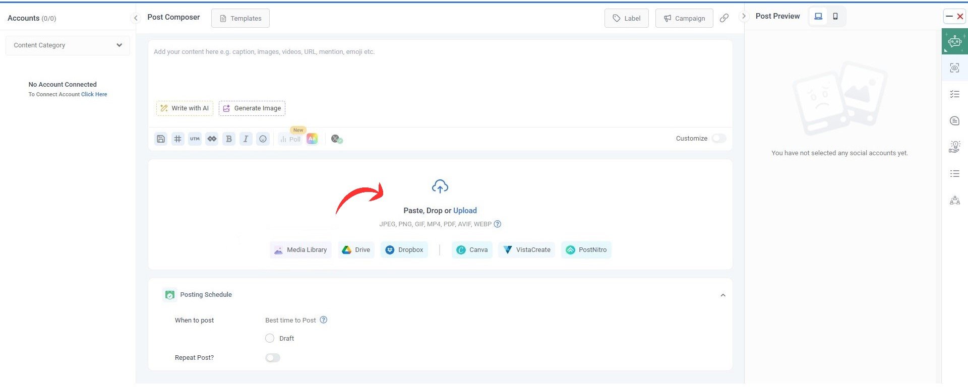Click the cloud upload icon
Screen dimensions: 968x387
point(440,187)
